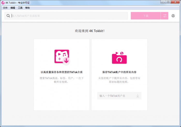181x127 pixels.
Task: Open the 编辑 menu
Action: click(13, 8)
